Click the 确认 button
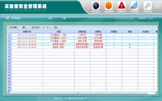The image size is (162, 101). point(24,28)
